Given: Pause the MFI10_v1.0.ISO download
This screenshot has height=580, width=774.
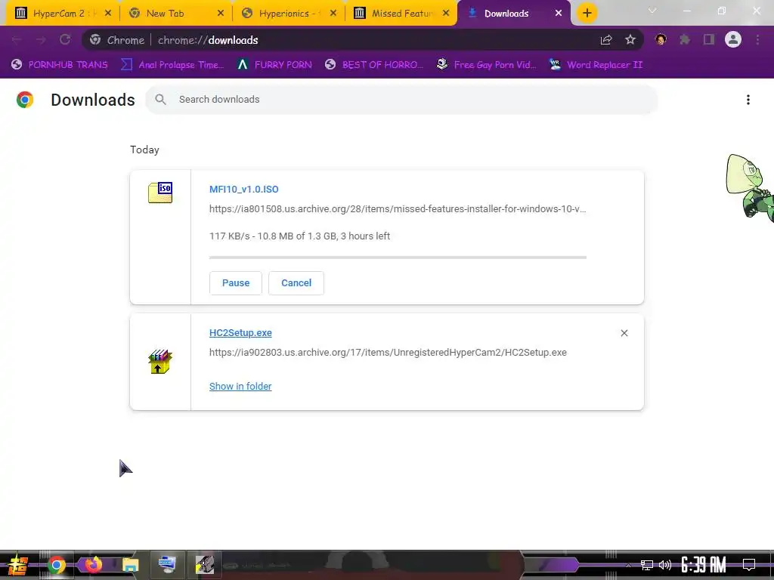Looking at the screenshot, I should point(236,283).
